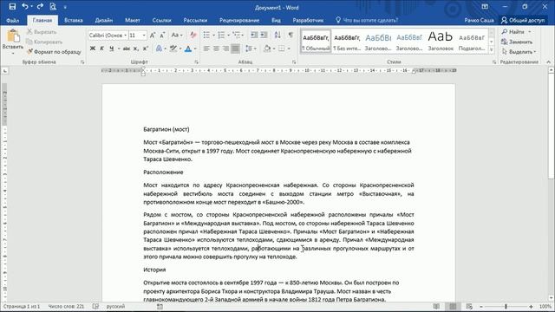Toggle paragraph marks display ¶

pos(291,35)
